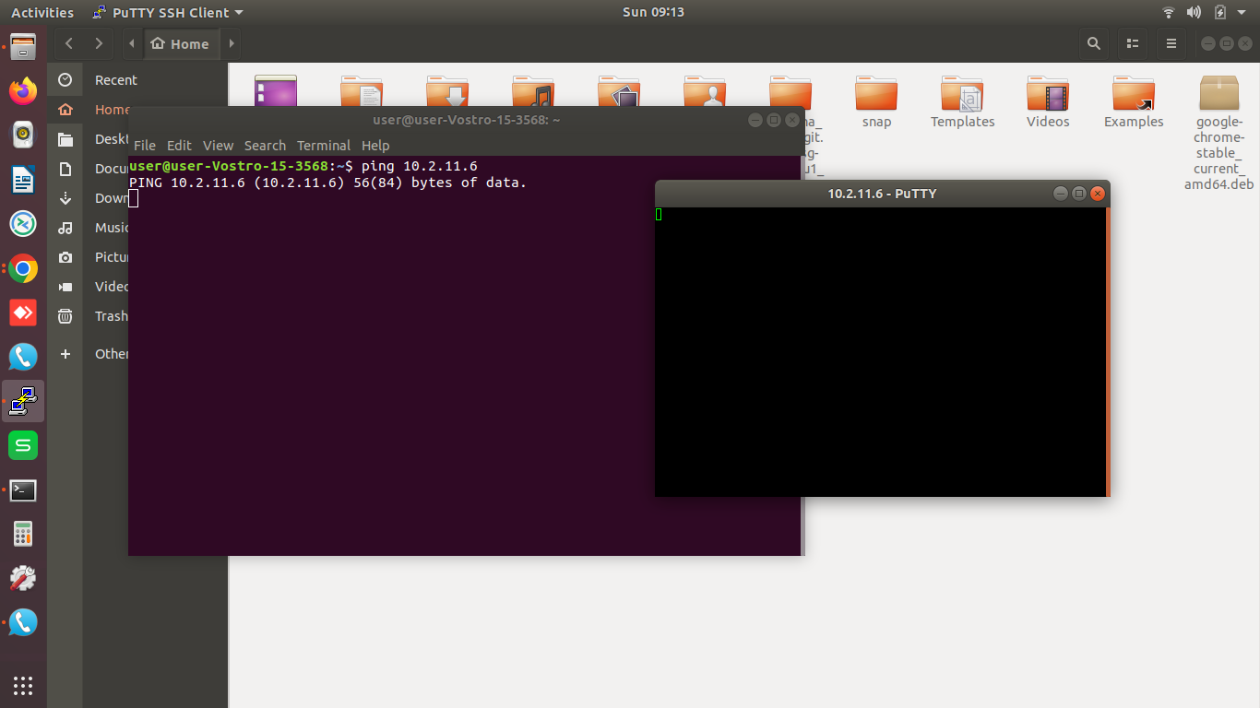The width and height of the screenshot is (1260, 708).
Task: Click the Pictures camera icon in Files sidebar
Action: tap(65, 257)
